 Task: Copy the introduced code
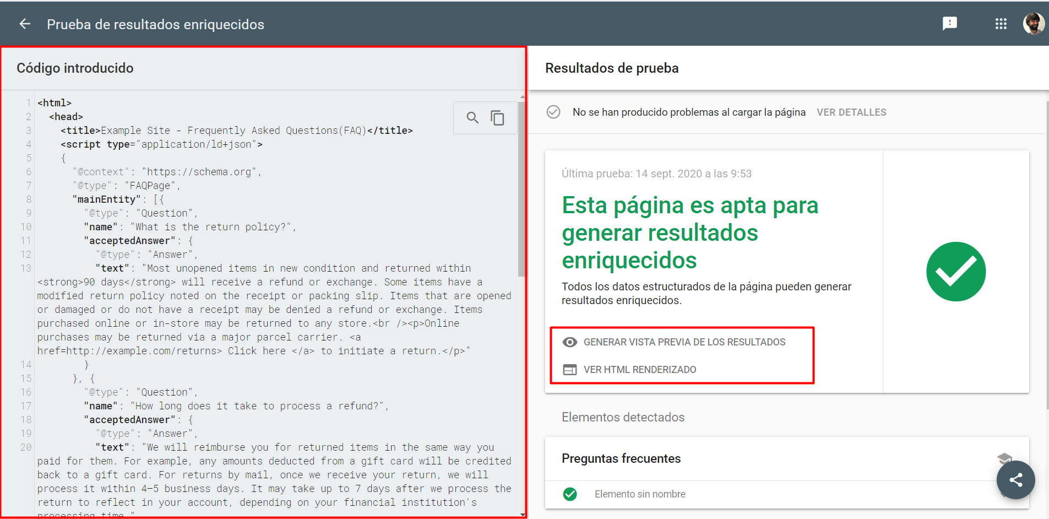click(498, 117)
